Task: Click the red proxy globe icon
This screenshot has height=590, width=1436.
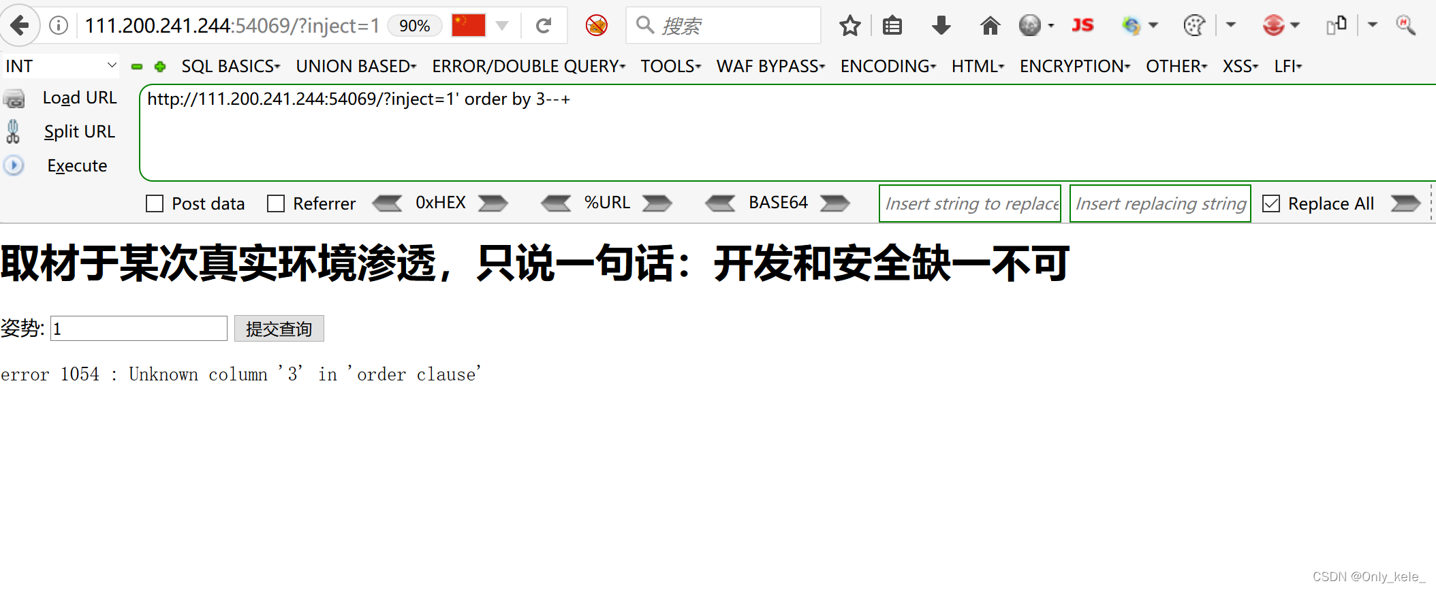Action: (1273, 26)
